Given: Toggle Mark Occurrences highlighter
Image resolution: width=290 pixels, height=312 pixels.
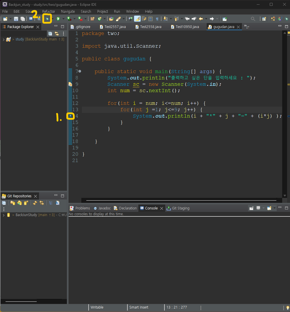Looking at the screenshot, I should click(x=137, y=19).
